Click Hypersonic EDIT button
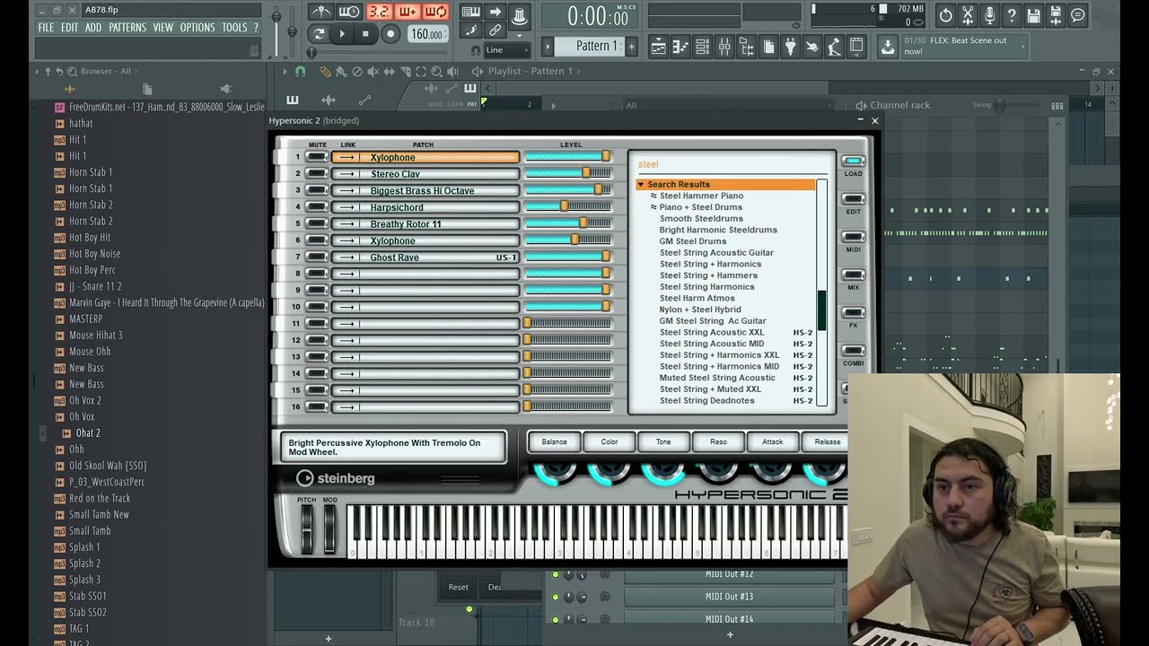 pos(854,200)
